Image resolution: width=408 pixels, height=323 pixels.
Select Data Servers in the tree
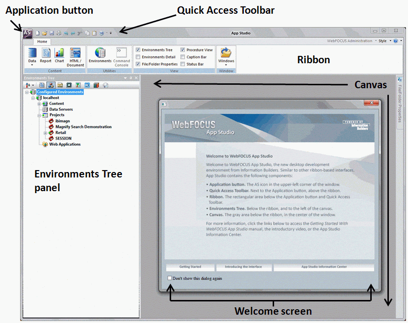61,109
